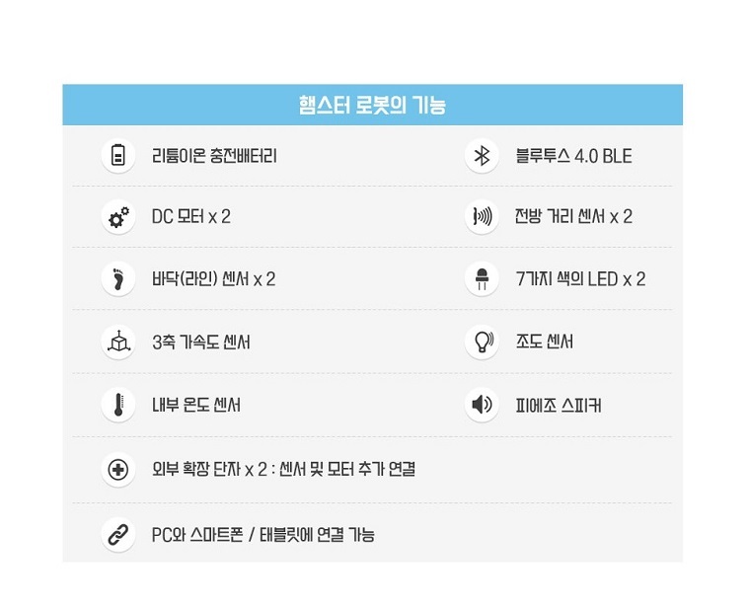The height and width of the screenshot is (611, 748).
Task: Click the footprint floor sensor icon
Action: (118, 278)
